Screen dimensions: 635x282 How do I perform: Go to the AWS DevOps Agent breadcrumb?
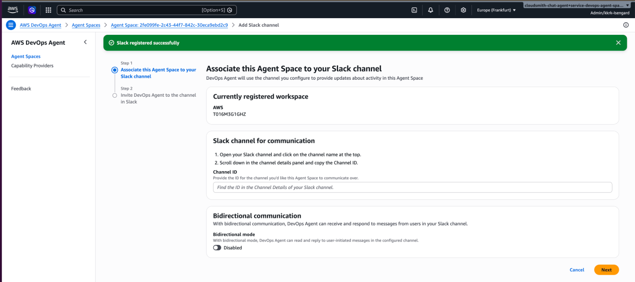[x=40, y=25]
